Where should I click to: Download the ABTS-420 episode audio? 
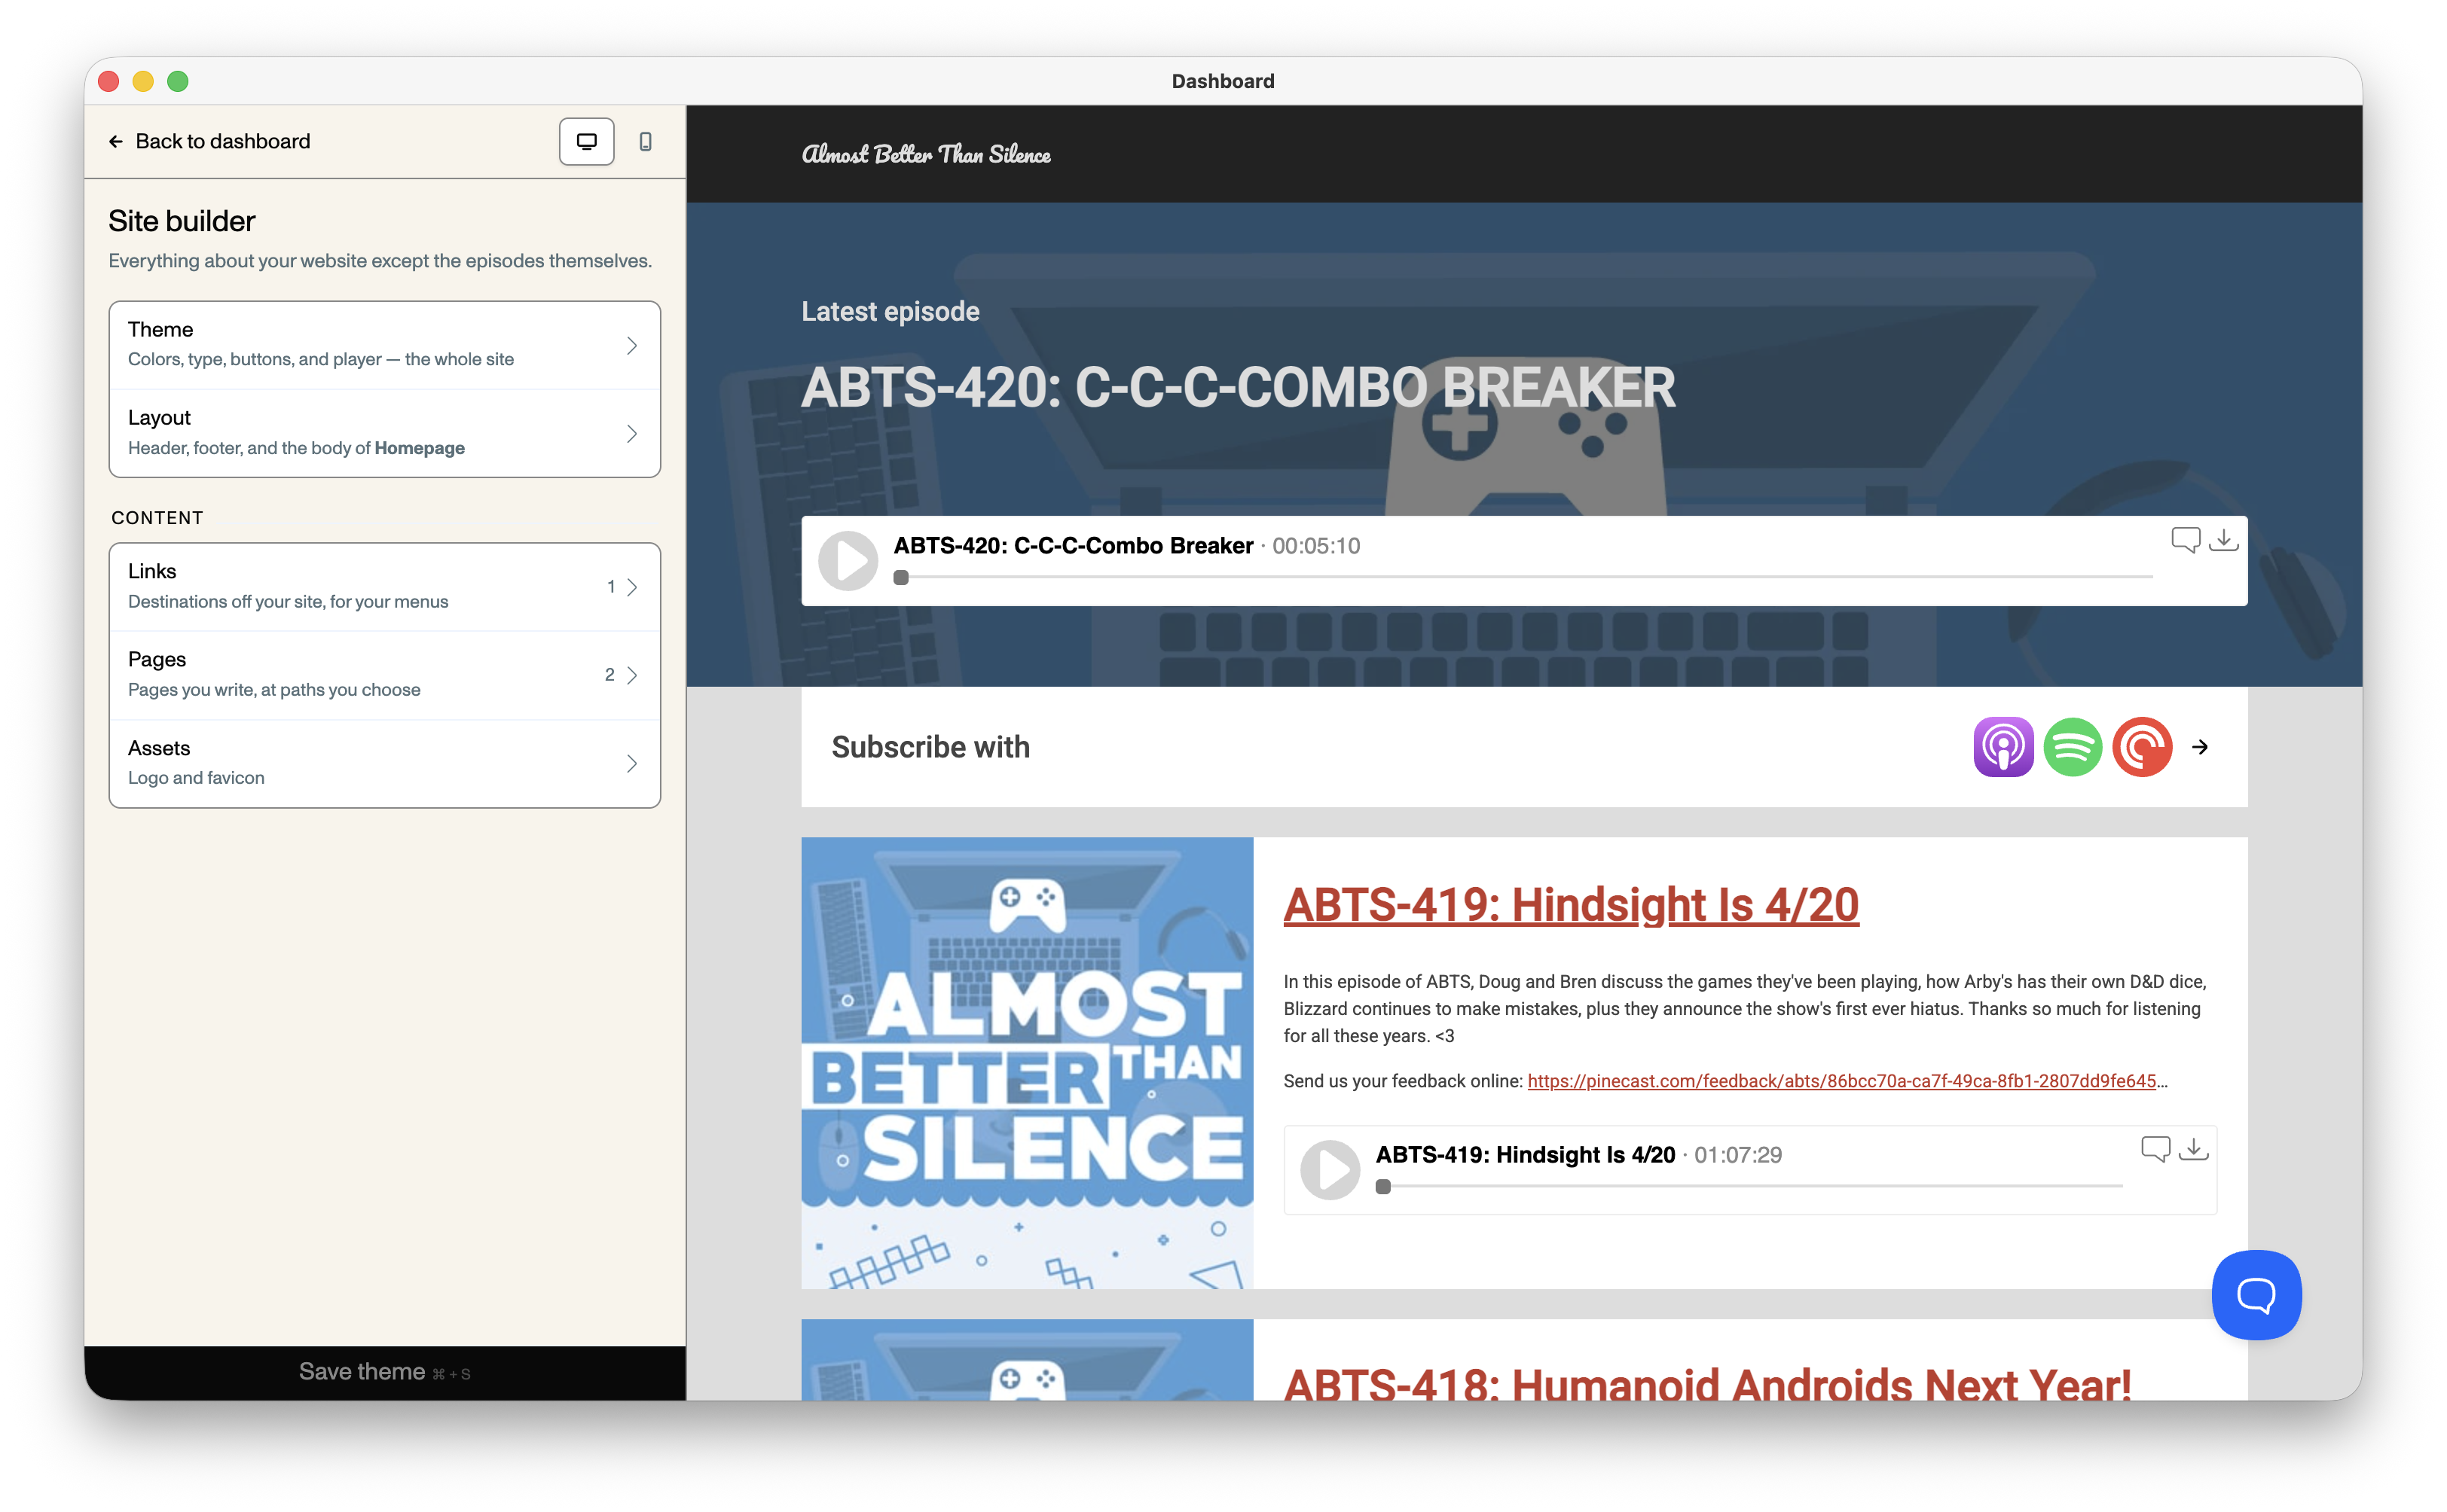point(2223,540)
